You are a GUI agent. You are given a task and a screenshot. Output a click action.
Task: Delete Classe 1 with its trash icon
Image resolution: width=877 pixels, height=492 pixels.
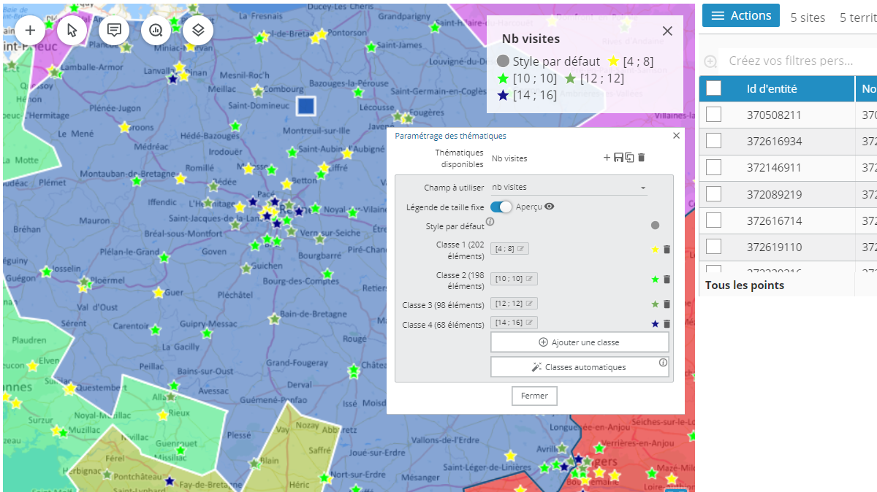[667, 250]
